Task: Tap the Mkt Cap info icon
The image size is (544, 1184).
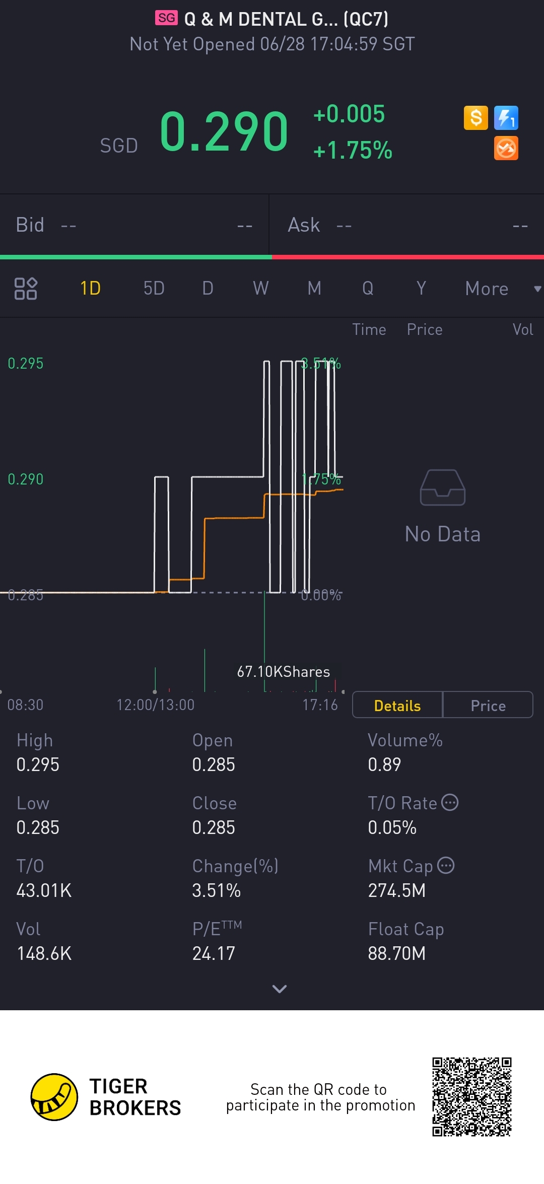Action: [446, 865]
